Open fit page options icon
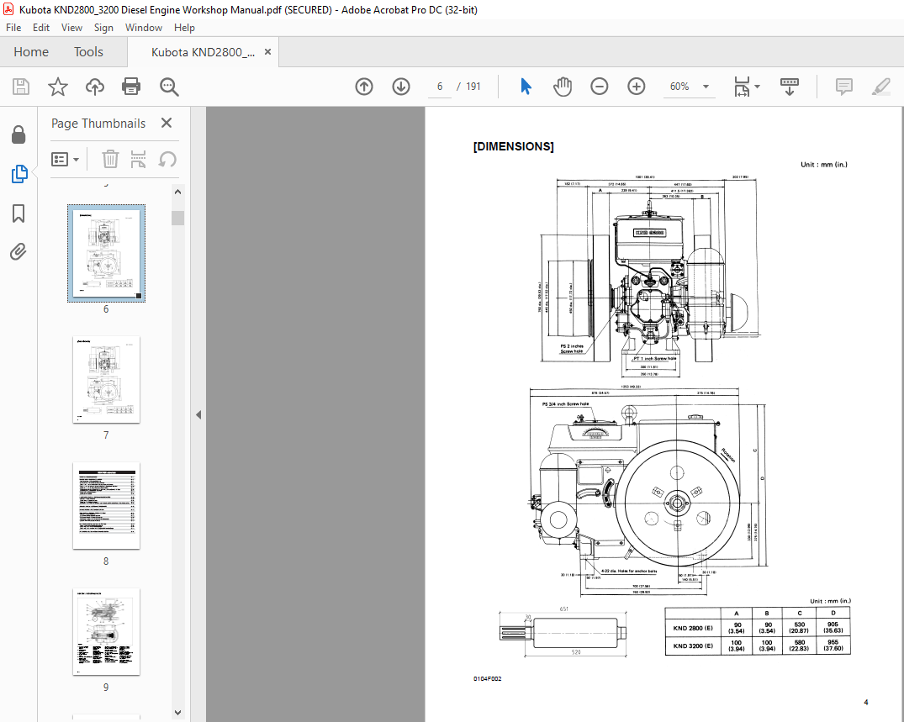 click(742, 87)
